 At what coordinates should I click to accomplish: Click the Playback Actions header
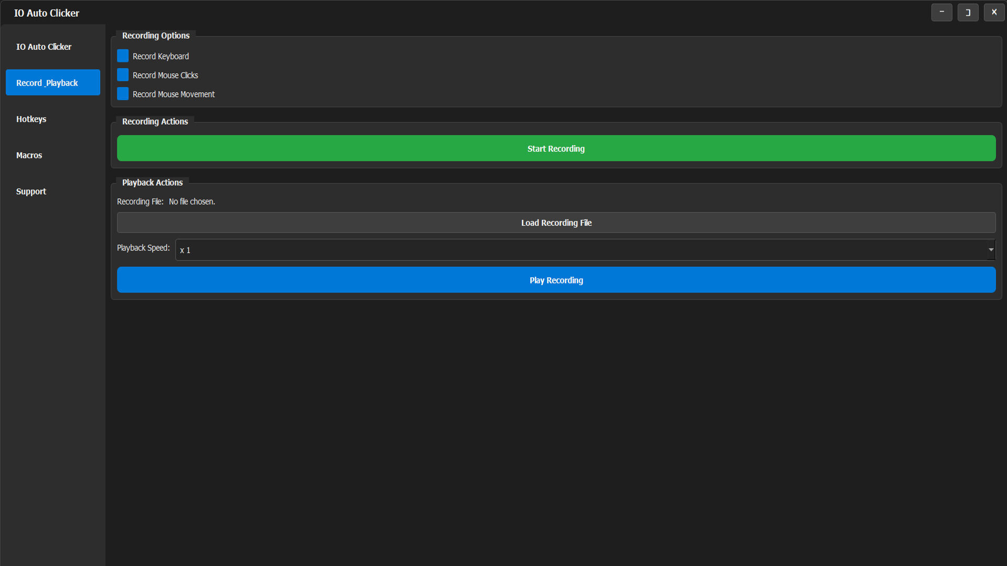pyautogui.click(x=152, y=182)
